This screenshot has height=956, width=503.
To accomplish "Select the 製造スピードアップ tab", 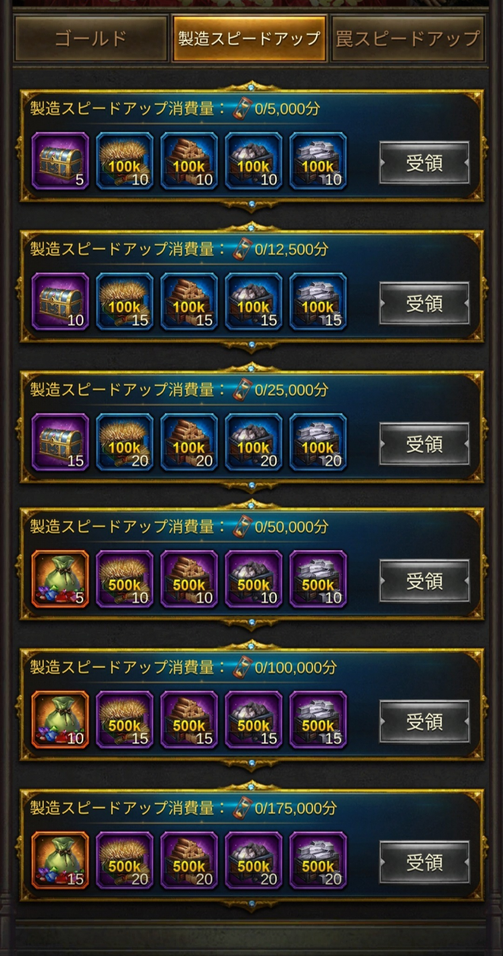I will tap(249, 38).
